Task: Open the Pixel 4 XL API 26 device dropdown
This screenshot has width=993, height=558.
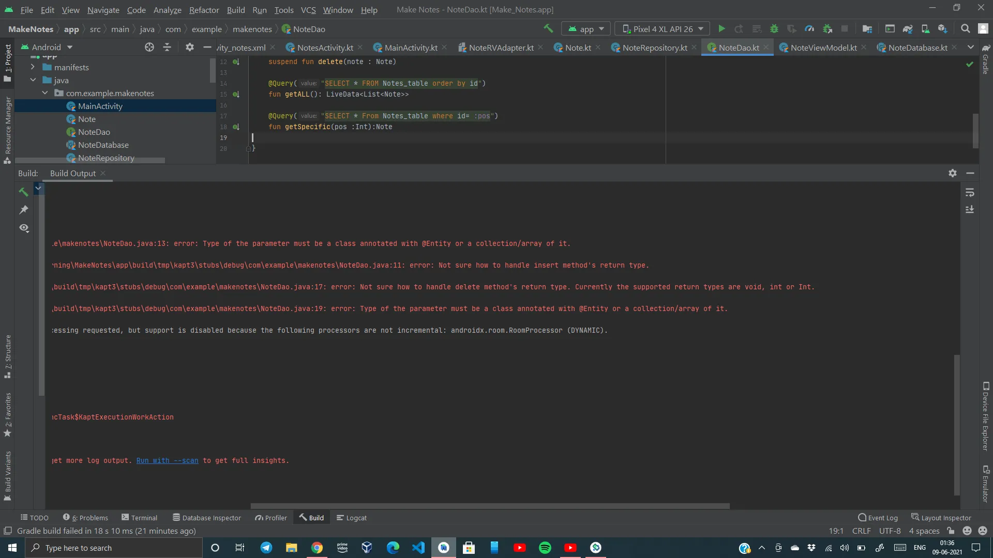Action: (x=662, y=29)
